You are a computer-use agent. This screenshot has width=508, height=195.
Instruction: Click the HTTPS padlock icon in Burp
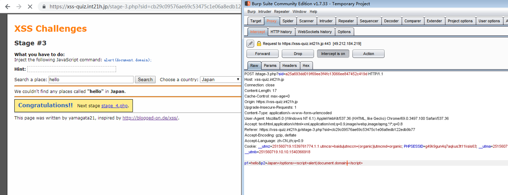(259, 43)
